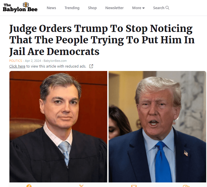Viewport: 207px width, 187px height.
Task: Follow the 'Click here' reduced ads link
Action: click(17, 66)
